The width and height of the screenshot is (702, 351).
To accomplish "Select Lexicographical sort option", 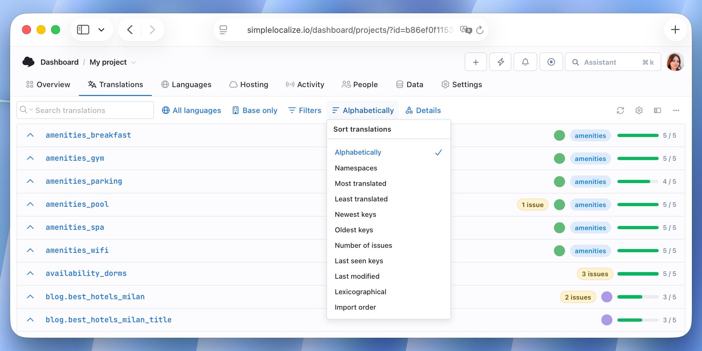I will coord(389,292).
